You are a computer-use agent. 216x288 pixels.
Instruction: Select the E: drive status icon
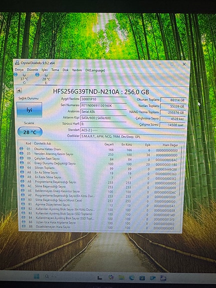pos(38,75)
